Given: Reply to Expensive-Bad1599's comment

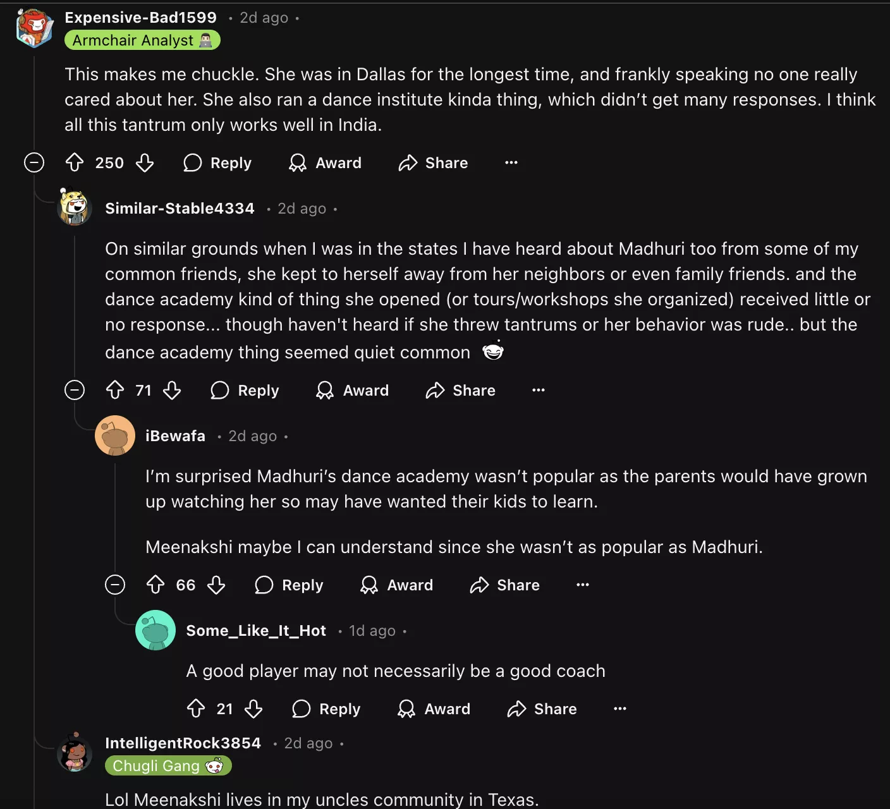Looking at the screenshot, I should (217, 163).
